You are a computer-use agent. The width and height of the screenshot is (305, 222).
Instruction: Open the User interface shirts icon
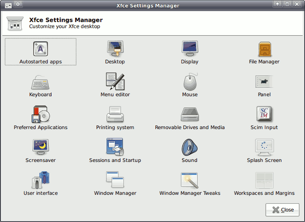pos(40,180)
